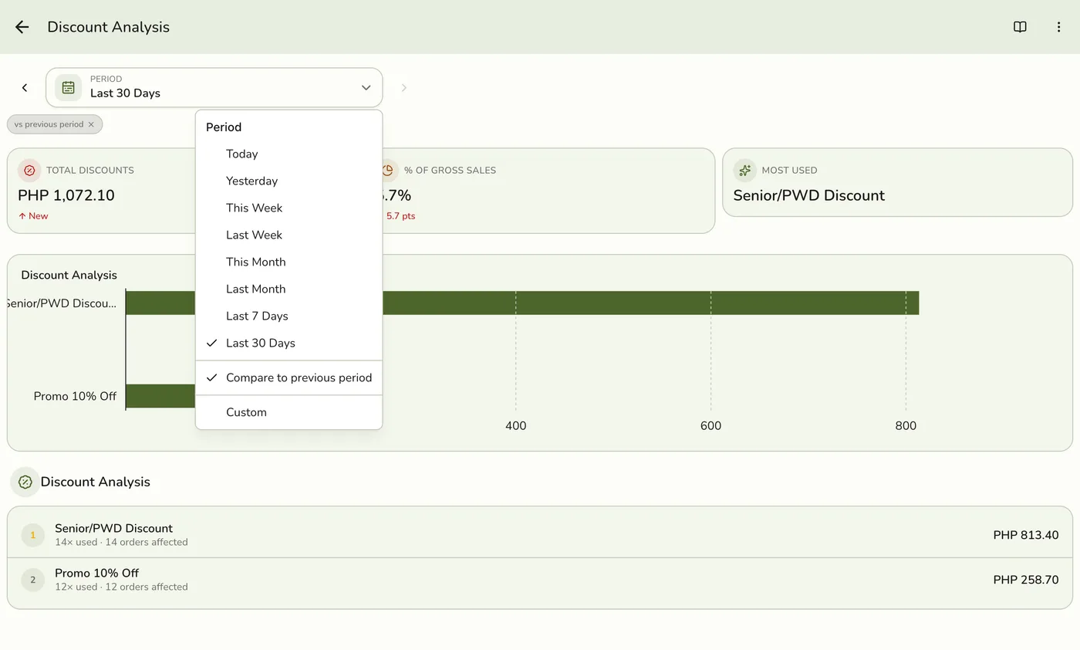Remove the vs previous period chip
This screenshot has height=650, width=1080.
coord(91,124)
